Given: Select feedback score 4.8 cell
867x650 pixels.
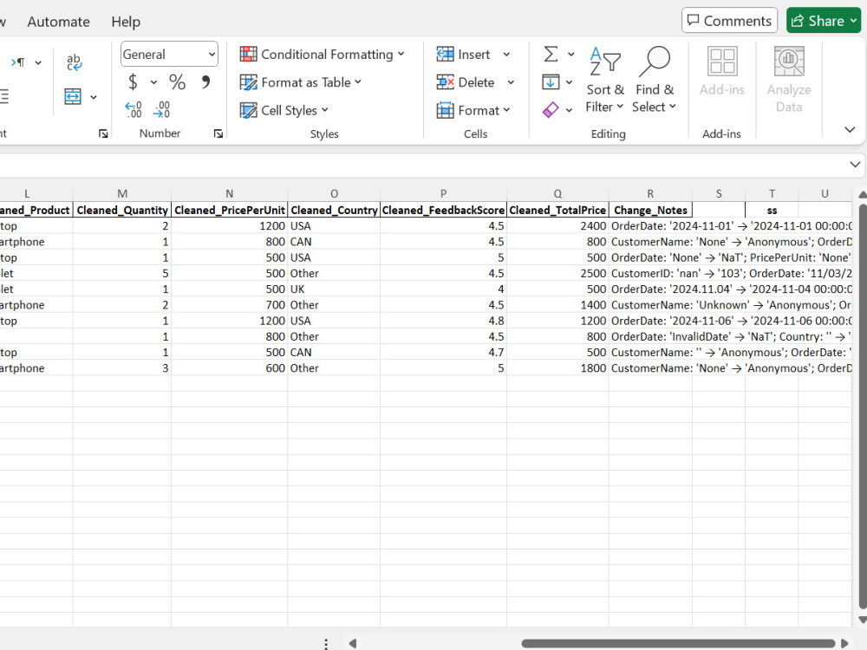Looking at the screenshot, I should coord(443,321).
